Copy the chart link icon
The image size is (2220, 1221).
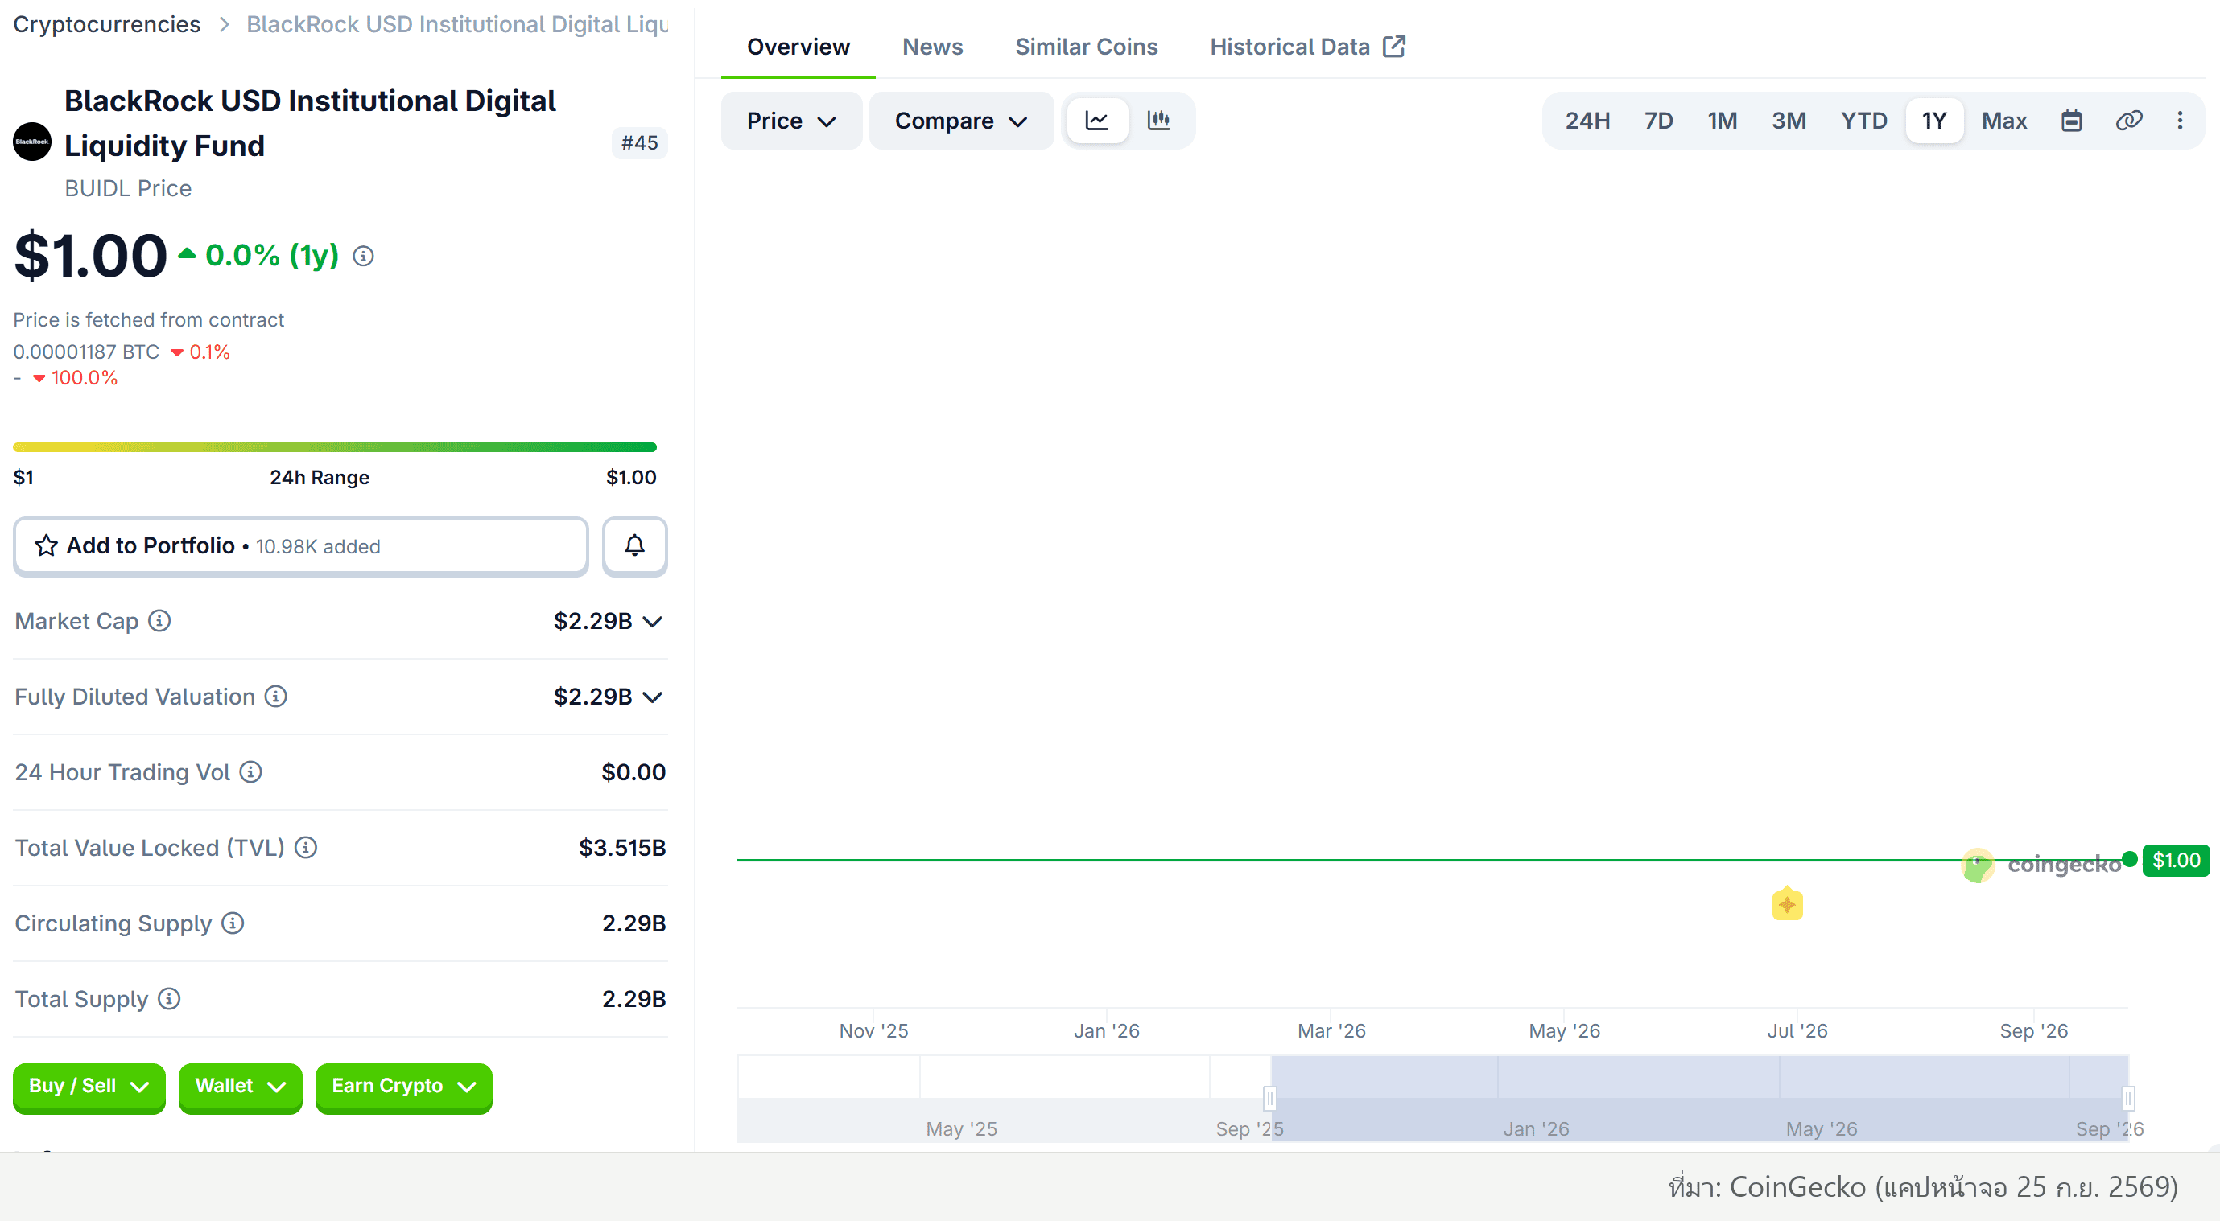[x=2129, y=121]
